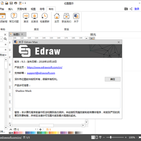This screenshot has width=141, height=141.
Task: Zoom out with the minus button
Action: pyautogui.click(x=104, y=137)
